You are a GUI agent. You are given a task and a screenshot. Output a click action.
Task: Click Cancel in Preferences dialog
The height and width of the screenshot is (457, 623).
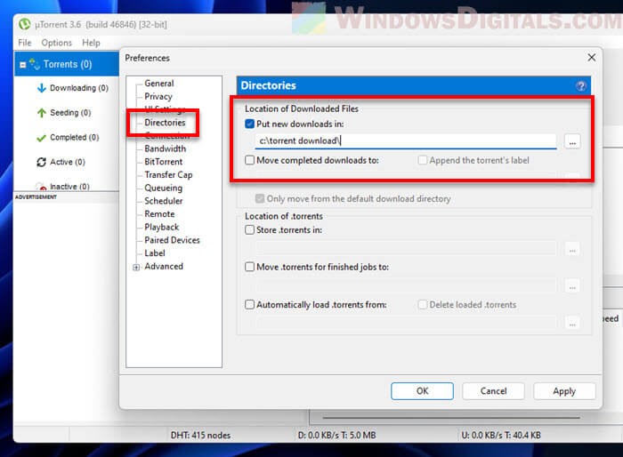click(493, 391)
